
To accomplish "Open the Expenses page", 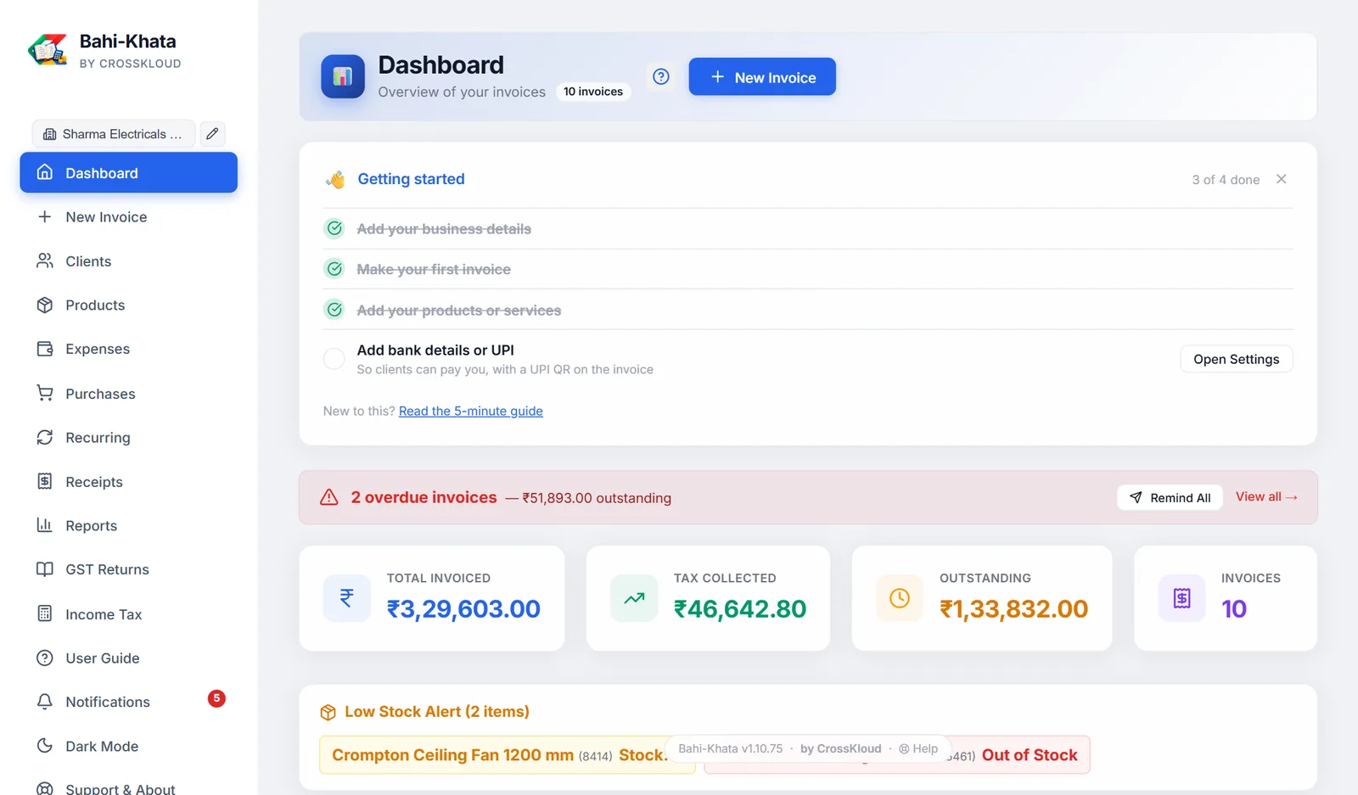I will tap(128, 349).
